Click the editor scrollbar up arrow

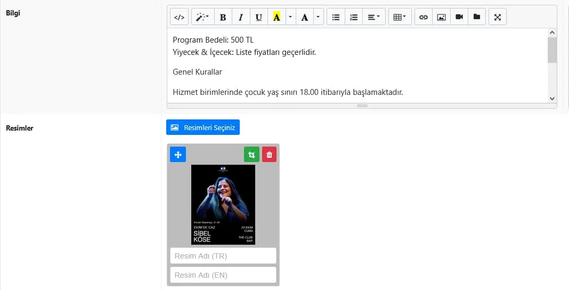click(x=552, y=33)
